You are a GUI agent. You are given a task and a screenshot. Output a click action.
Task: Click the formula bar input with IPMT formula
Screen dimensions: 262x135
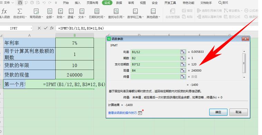tap(157, 28)
